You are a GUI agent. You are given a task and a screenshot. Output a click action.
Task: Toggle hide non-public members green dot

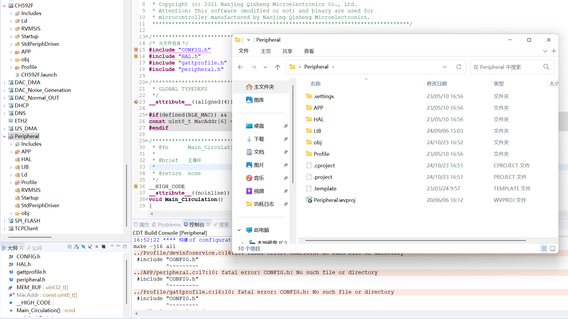click(x=97, y=247)
